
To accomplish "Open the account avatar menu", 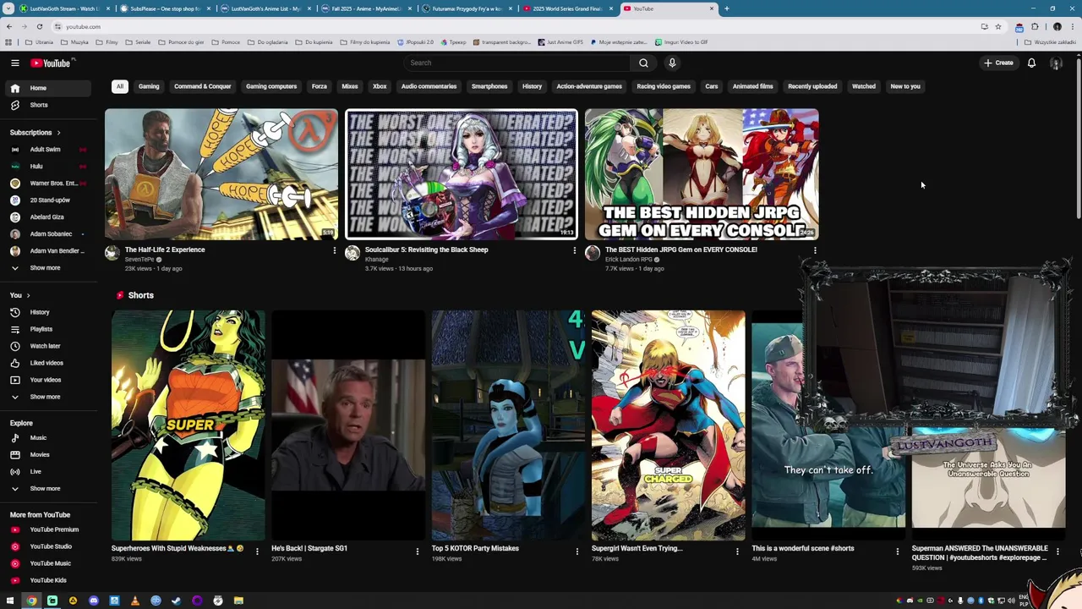I will (x=1056, y=63).
